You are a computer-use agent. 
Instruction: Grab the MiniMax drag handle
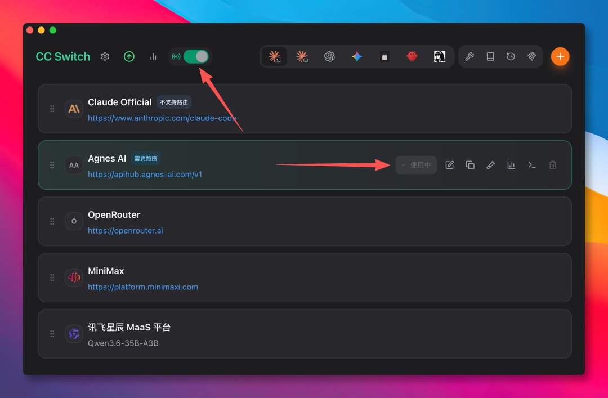[x=52, y=278]
